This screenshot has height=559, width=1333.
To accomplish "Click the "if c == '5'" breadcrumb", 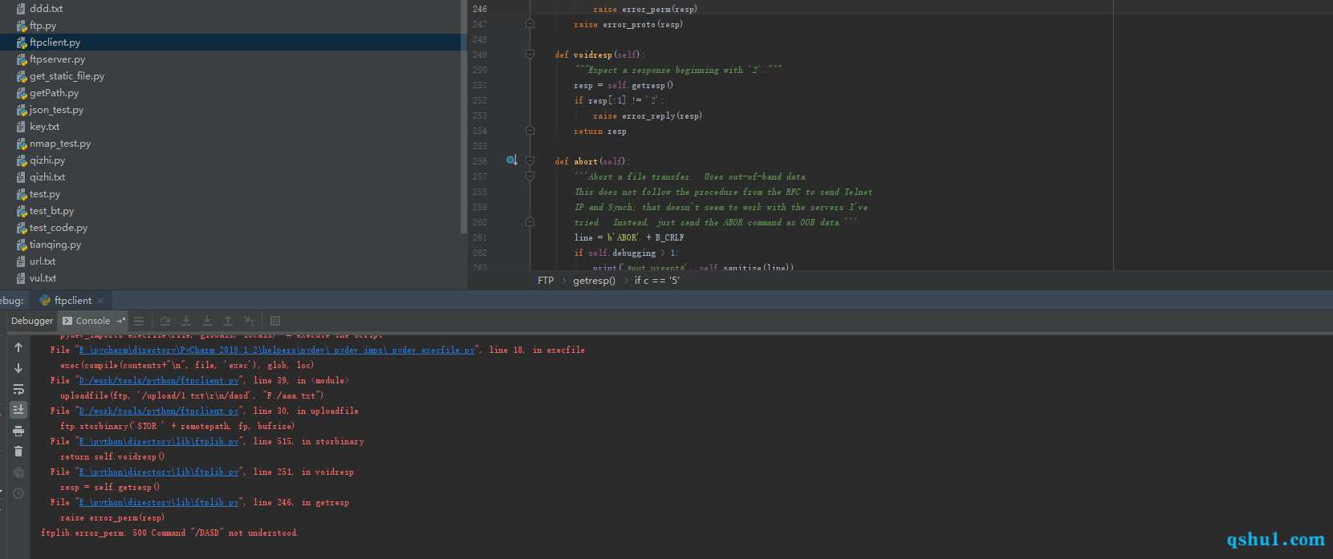I will 657,281.
